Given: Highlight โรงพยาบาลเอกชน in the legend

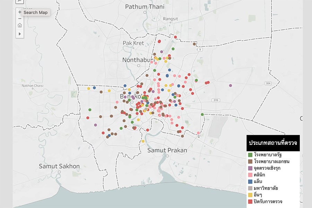Looking at the screenshot, I should click(271, 161).
